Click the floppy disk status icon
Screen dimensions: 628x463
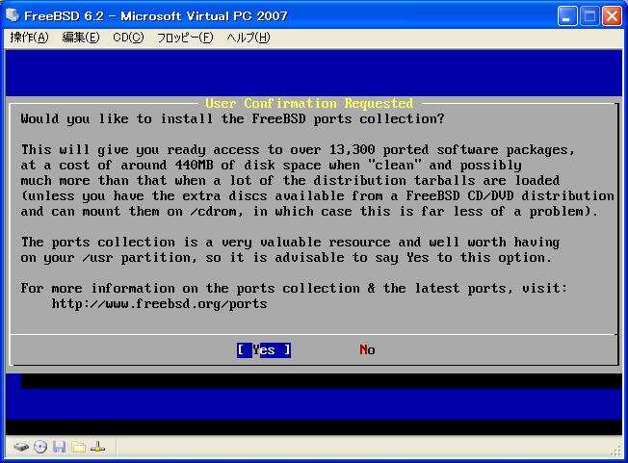60,447
